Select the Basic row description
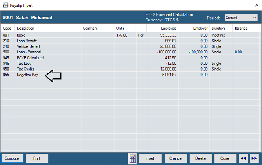The width and height of the screenshot is (262, 165). (21, 35)
